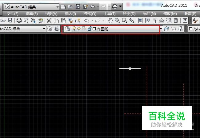This screenshot has height=138, width=200.
Task: Expand Redo history arrow in Standard toolbar
Action: pyautogui.click(x=103, y=21)
